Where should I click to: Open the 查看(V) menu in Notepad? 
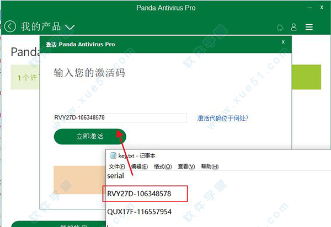[186, 166]
